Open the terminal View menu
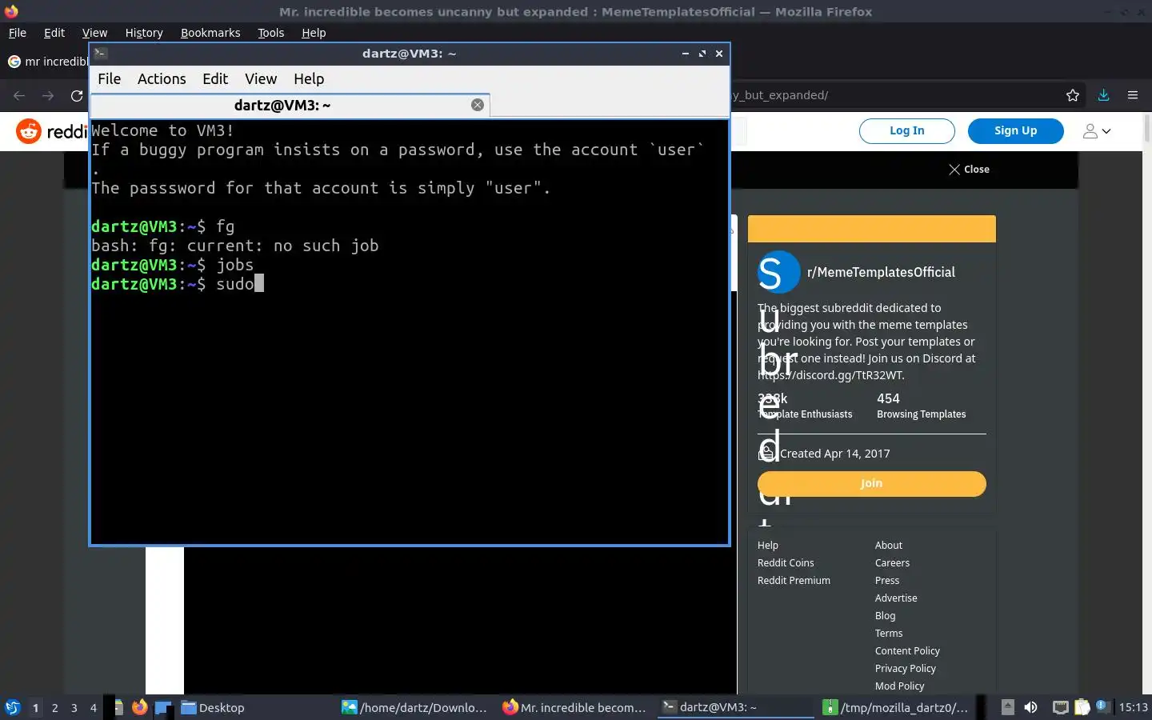Image resolution: width=1152 pixels, height=720 pixels. pos(261,78)
